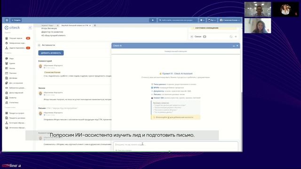
Task: Click the Сделки icon in sidebar
Action: click(7, 63)
